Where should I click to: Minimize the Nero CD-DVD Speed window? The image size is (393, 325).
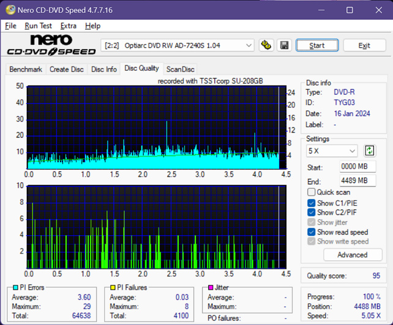click(321, 10)
